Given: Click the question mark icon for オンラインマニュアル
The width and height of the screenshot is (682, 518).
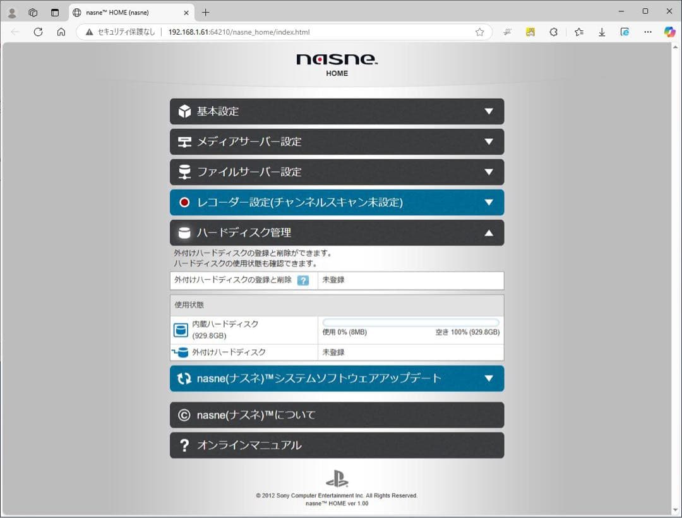Looking at the screenshot, I should (x=184, y=445).
